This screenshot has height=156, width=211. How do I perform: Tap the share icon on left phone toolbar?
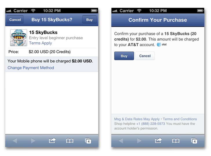[52, 141]
